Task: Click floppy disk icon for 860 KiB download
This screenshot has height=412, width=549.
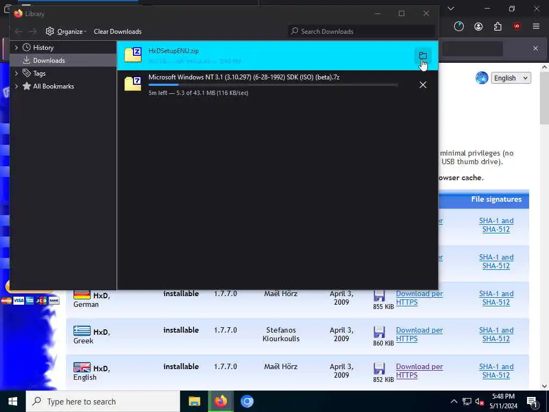Action: (x=379, y=332)
